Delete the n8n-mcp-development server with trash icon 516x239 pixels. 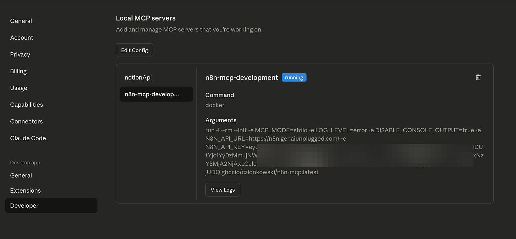click(478, 77)
